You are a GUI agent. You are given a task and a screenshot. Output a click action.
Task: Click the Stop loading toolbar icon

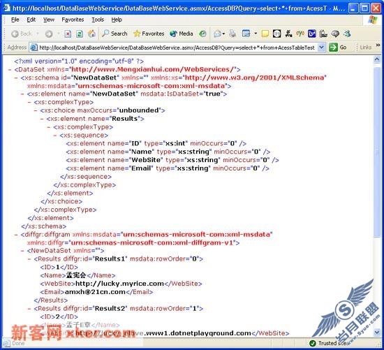68,34
